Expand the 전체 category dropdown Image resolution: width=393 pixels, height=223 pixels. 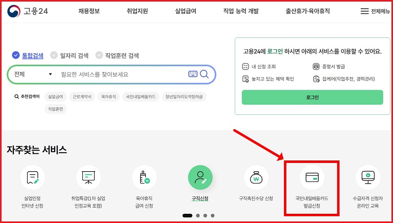33,74
